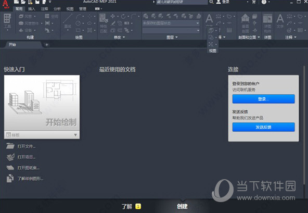Switch to the 管理 ribbon tab
The width and height of the screenshot is (308, 213).
pos(83,9)
